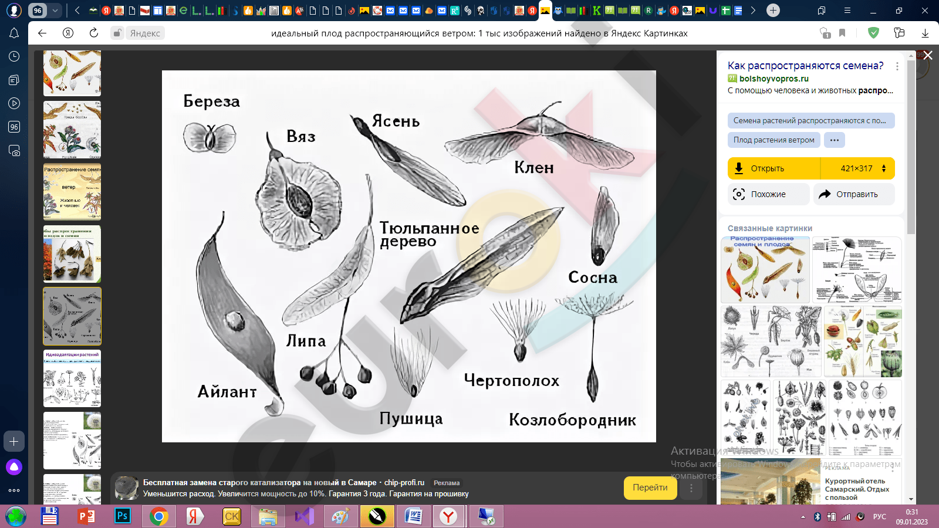Open the tab list dropdown next to 96
The image size is (939, 528).
tap(55, 11)
